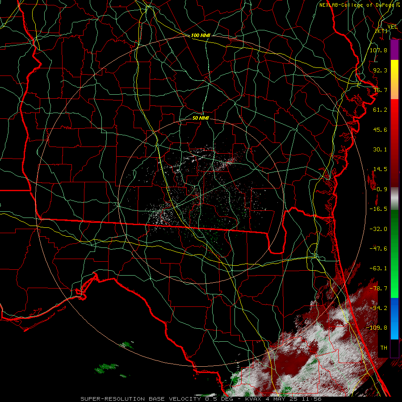Select the 61.2 scale value
The height and width of the screenshot is (402, 402).
380,110
